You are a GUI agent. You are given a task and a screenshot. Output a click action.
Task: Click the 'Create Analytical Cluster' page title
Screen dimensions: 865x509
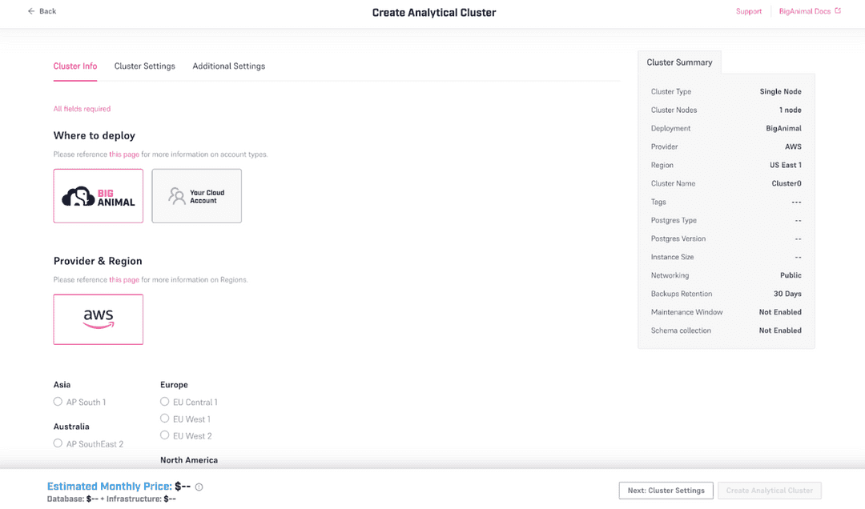(434, 13)
